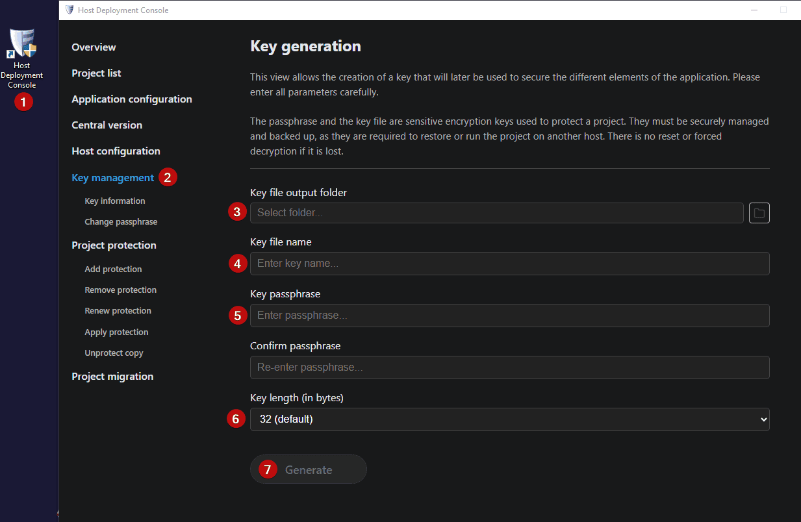Click the folder browse icon button
This screenshot has width=801, height=522.
pyautogui.click(x=759, y=212)
